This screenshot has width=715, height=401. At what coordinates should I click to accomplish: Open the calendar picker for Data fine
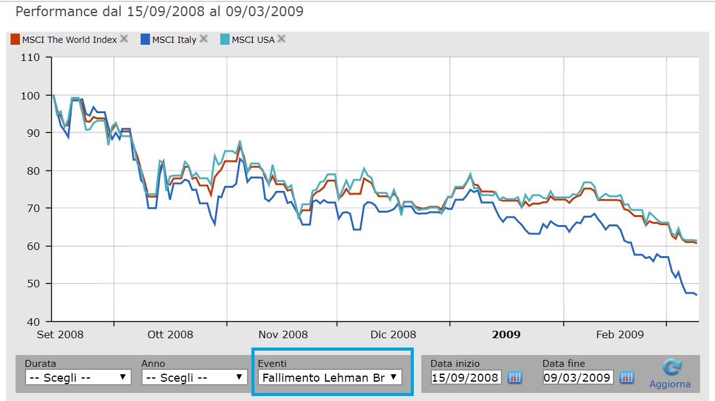point(627,378)
